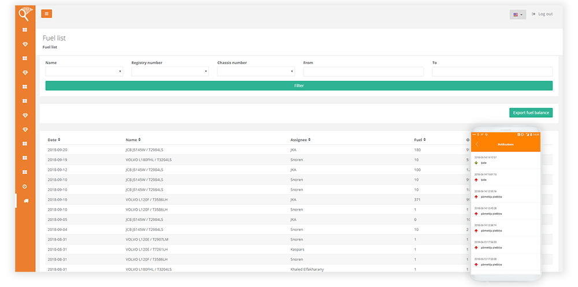This screenshot has width=578, height=287.
Task: Expand the Chassis number dropdown
Action: tap(256, 72)
